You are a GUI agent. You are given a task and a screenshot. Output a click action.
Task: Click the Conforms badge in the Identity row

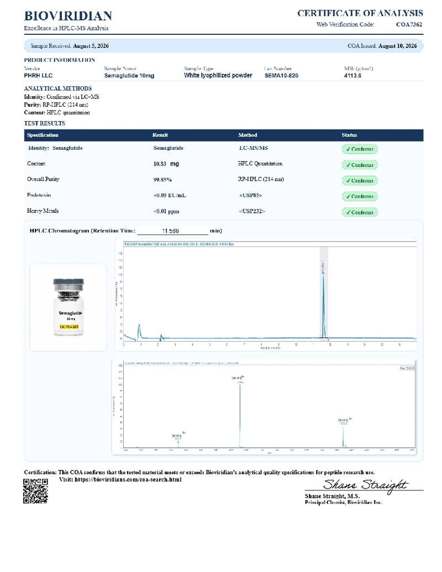(360, 149)
